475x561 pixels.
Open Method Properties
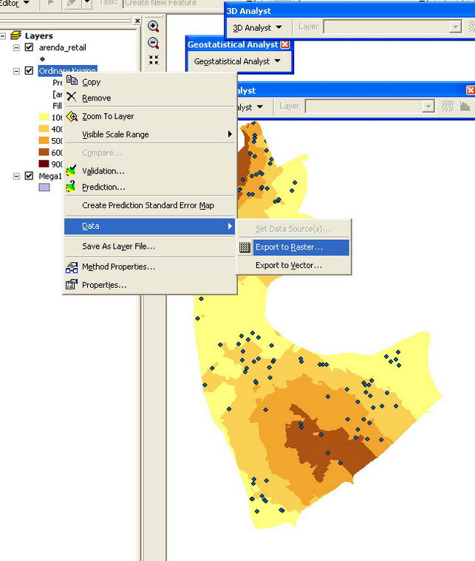118,267
